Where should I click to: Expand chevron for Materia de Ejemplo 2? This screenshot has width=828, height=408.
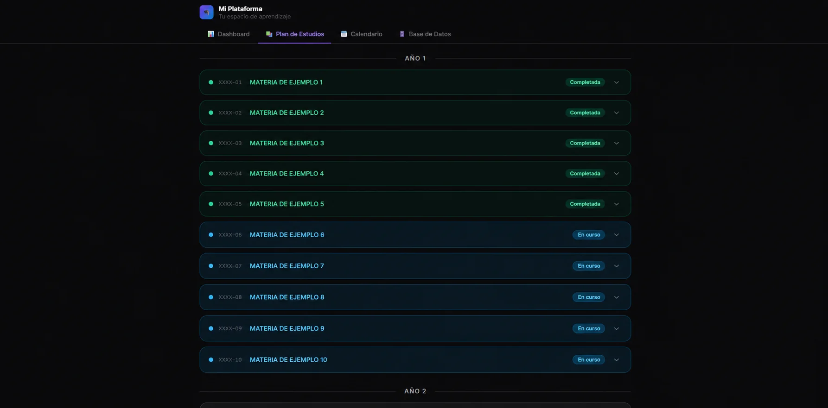pyautogui.click(x=617, y=113)
